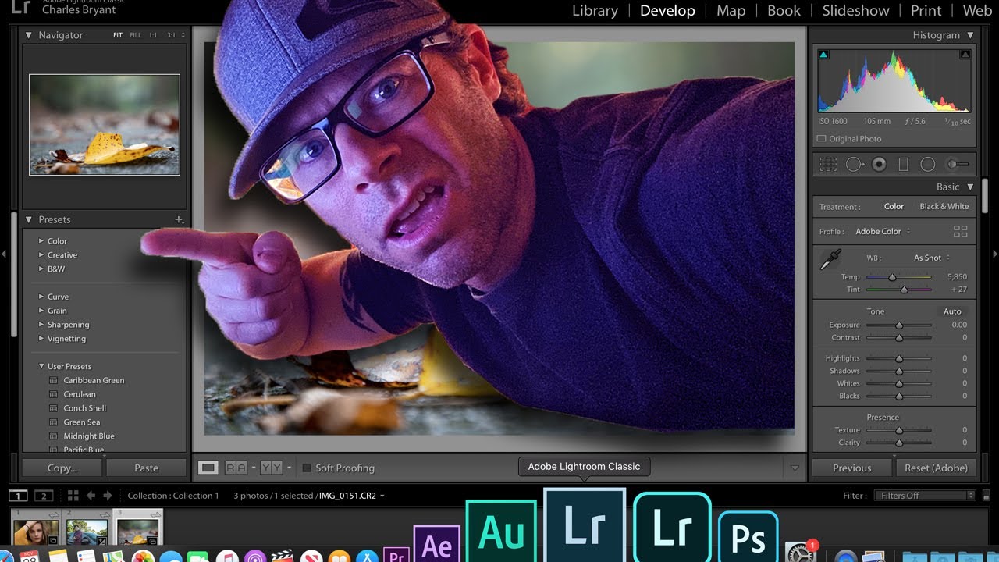Image resolution: width=999 pixels, height=562 pixels.
Task: Switch to the Slideshow module
Action: 855,11
